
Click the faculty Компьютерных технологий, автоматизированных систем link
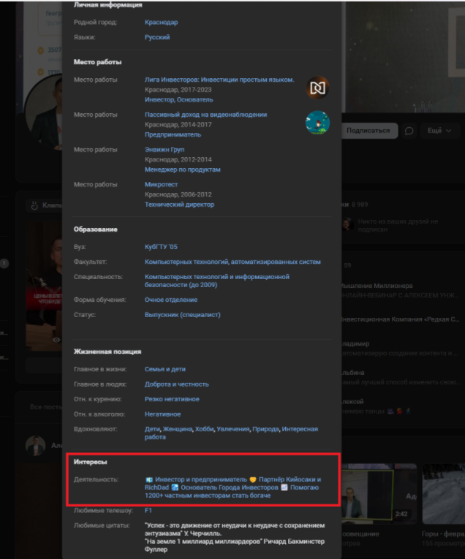coord(232,262)
